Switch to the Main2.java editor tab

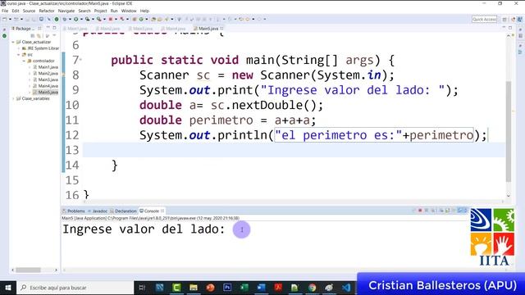(107, 29)
